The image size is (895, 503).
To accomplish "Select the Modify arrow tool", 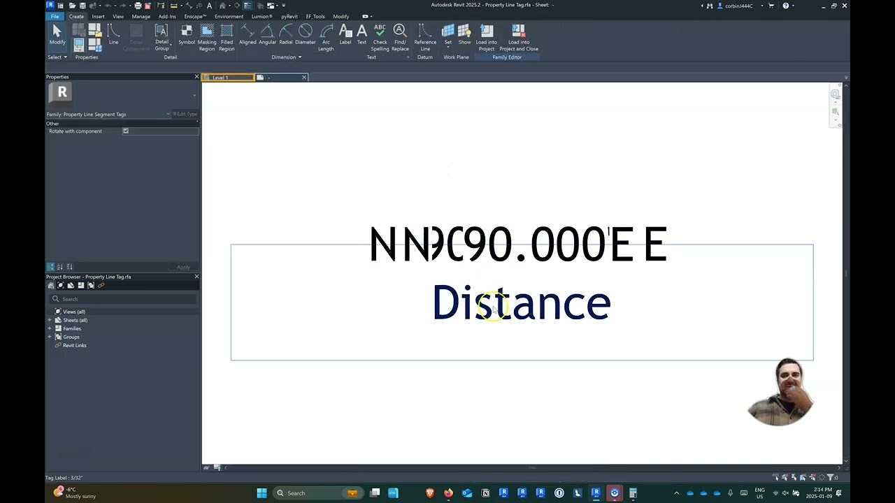I will (57, 34).
